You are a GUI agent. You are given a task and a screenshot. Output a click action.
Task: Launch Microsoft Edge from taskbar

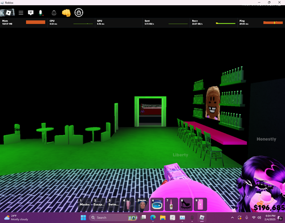click(153, 218)
